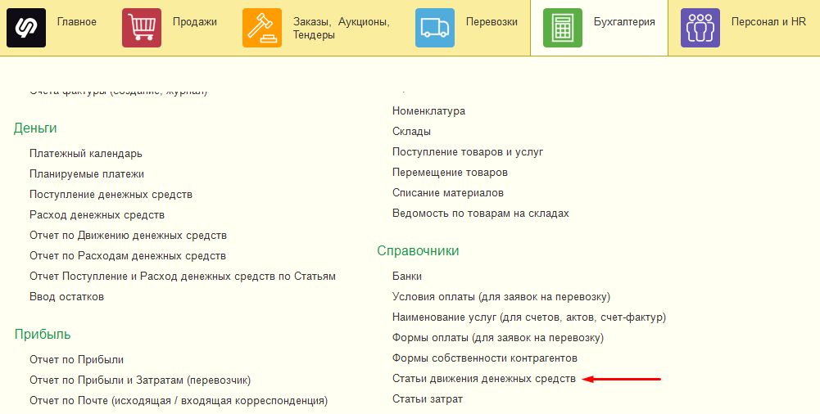820x414 pixels.
Task: Open Списание материалов
Action: (x=447, y=192)
